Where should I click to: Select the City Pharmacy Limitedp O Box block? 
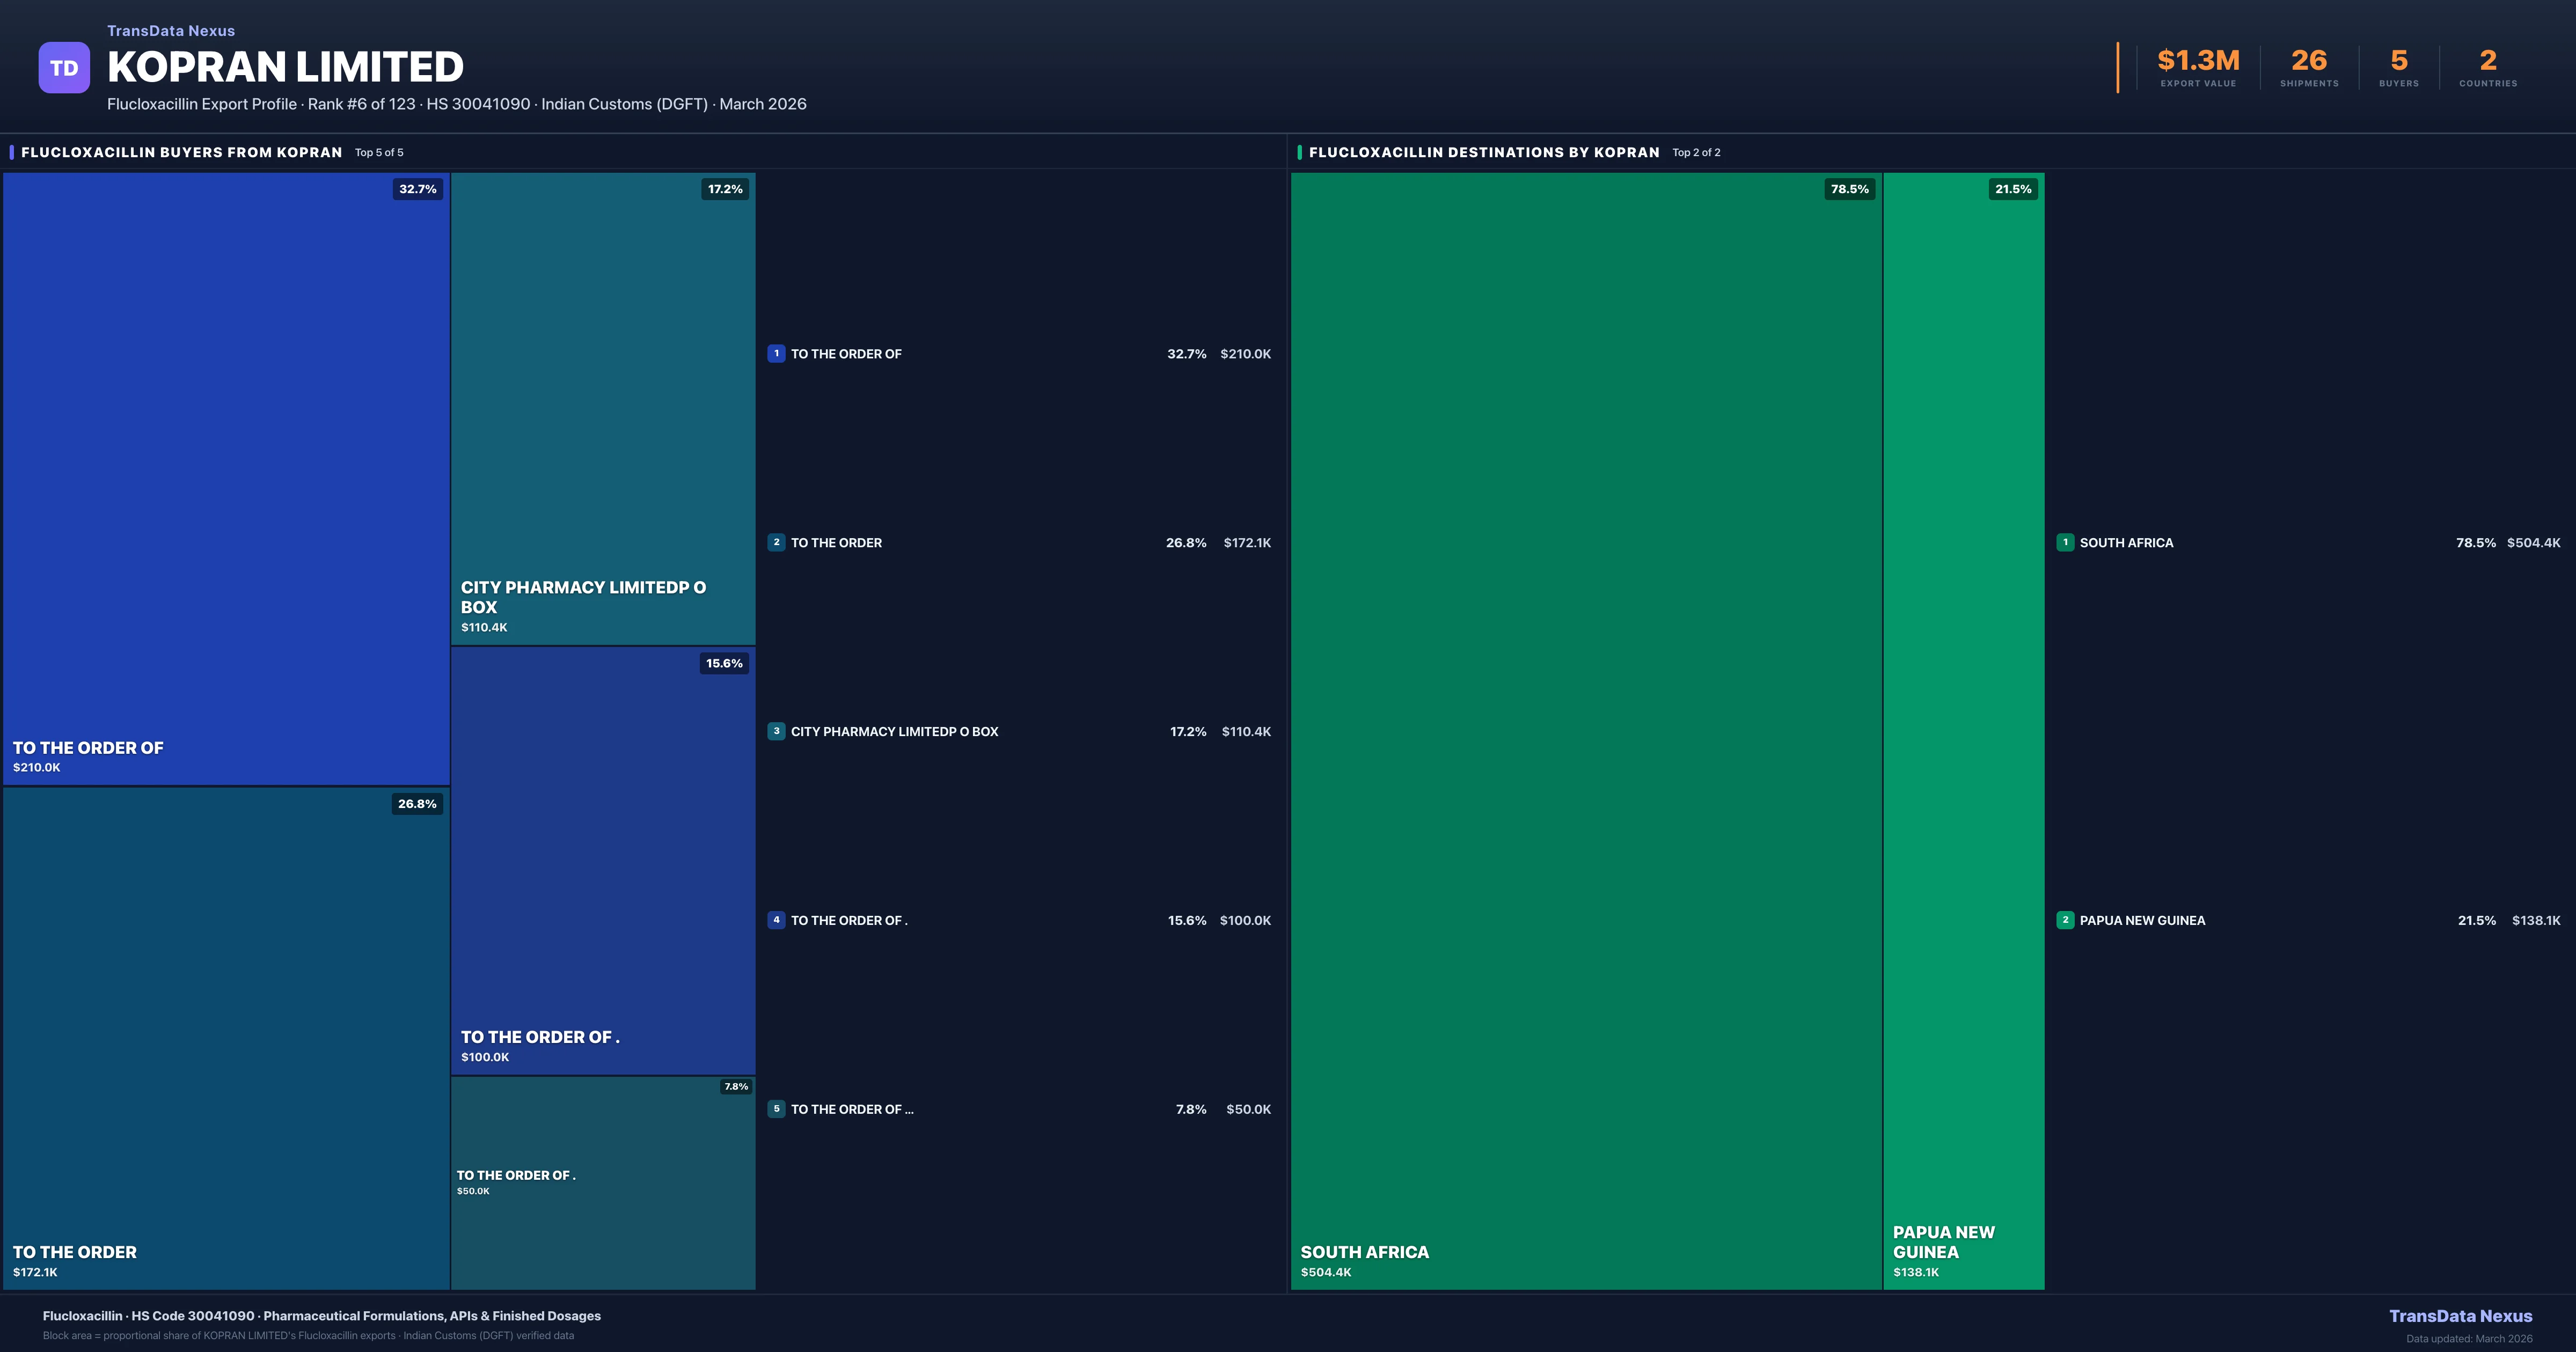tap(603, 410)
